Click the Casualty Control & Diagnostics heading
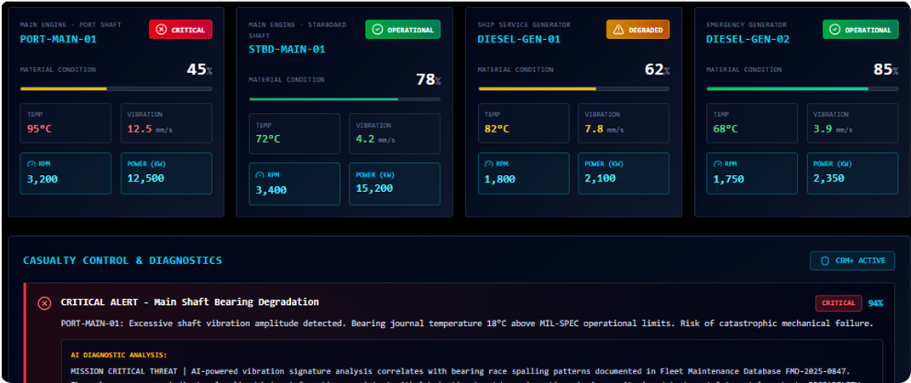This screenshot has width=911, height=383. pos(122,261)
